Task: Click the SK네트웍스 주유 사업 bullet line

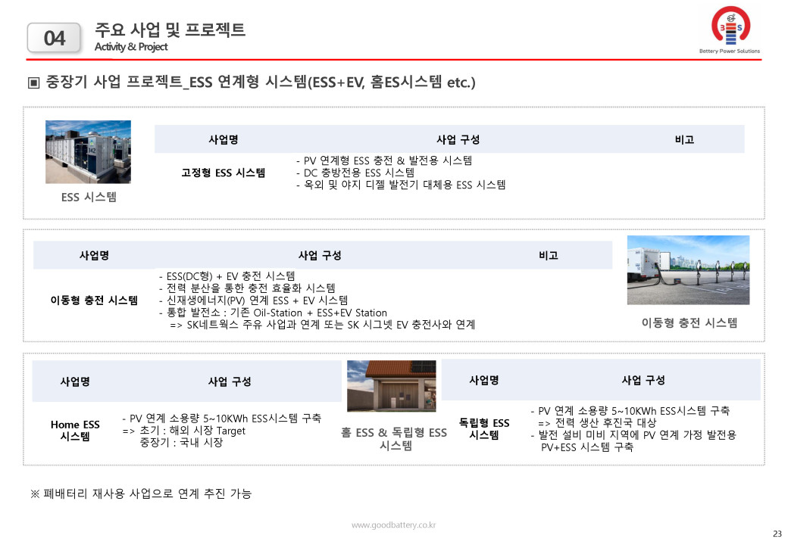Action: click(x=322, y=325)
